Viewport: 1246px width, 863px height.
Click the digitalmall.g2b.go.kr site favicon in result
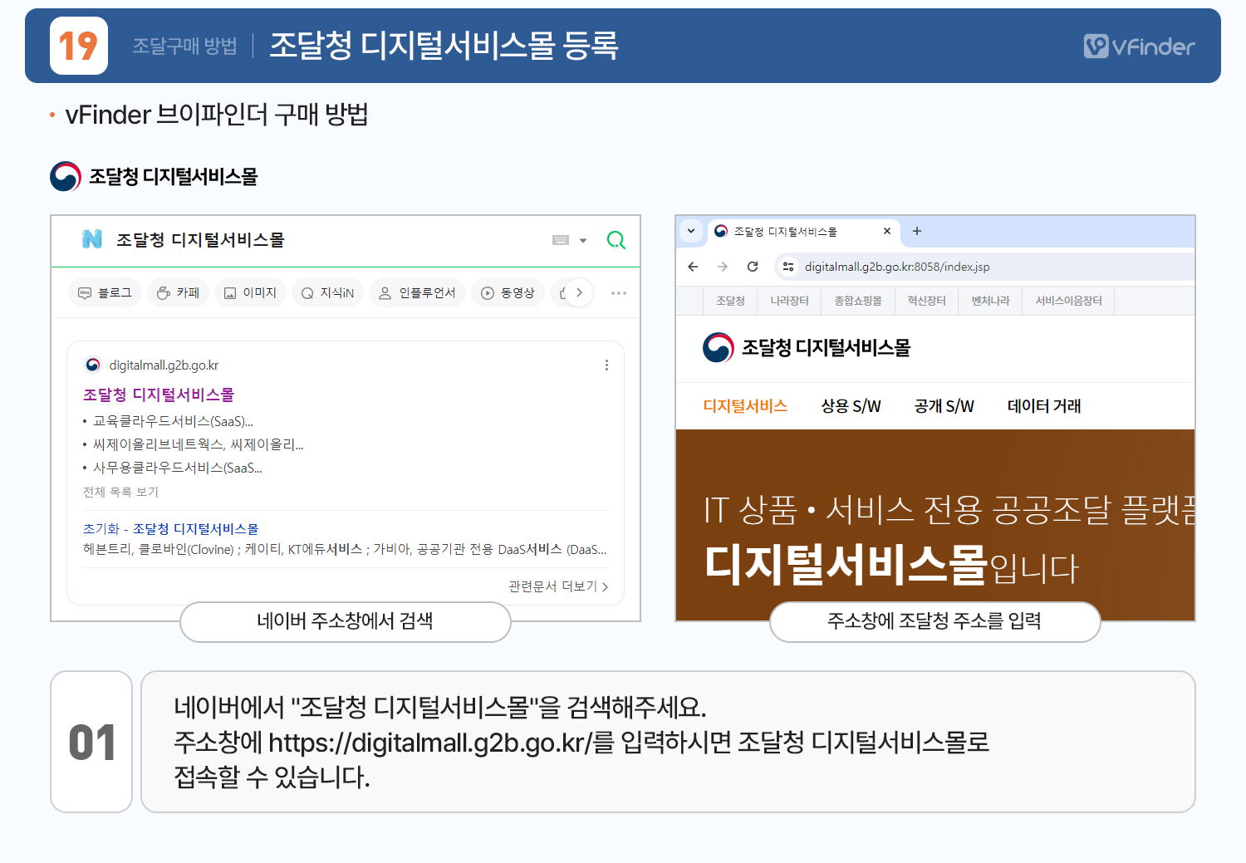click(x=93, y=365)
